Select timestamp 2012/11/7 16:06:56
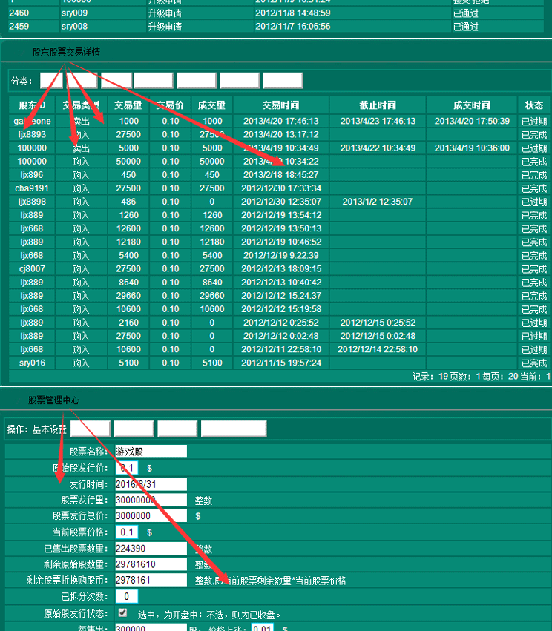 [293, 27]
